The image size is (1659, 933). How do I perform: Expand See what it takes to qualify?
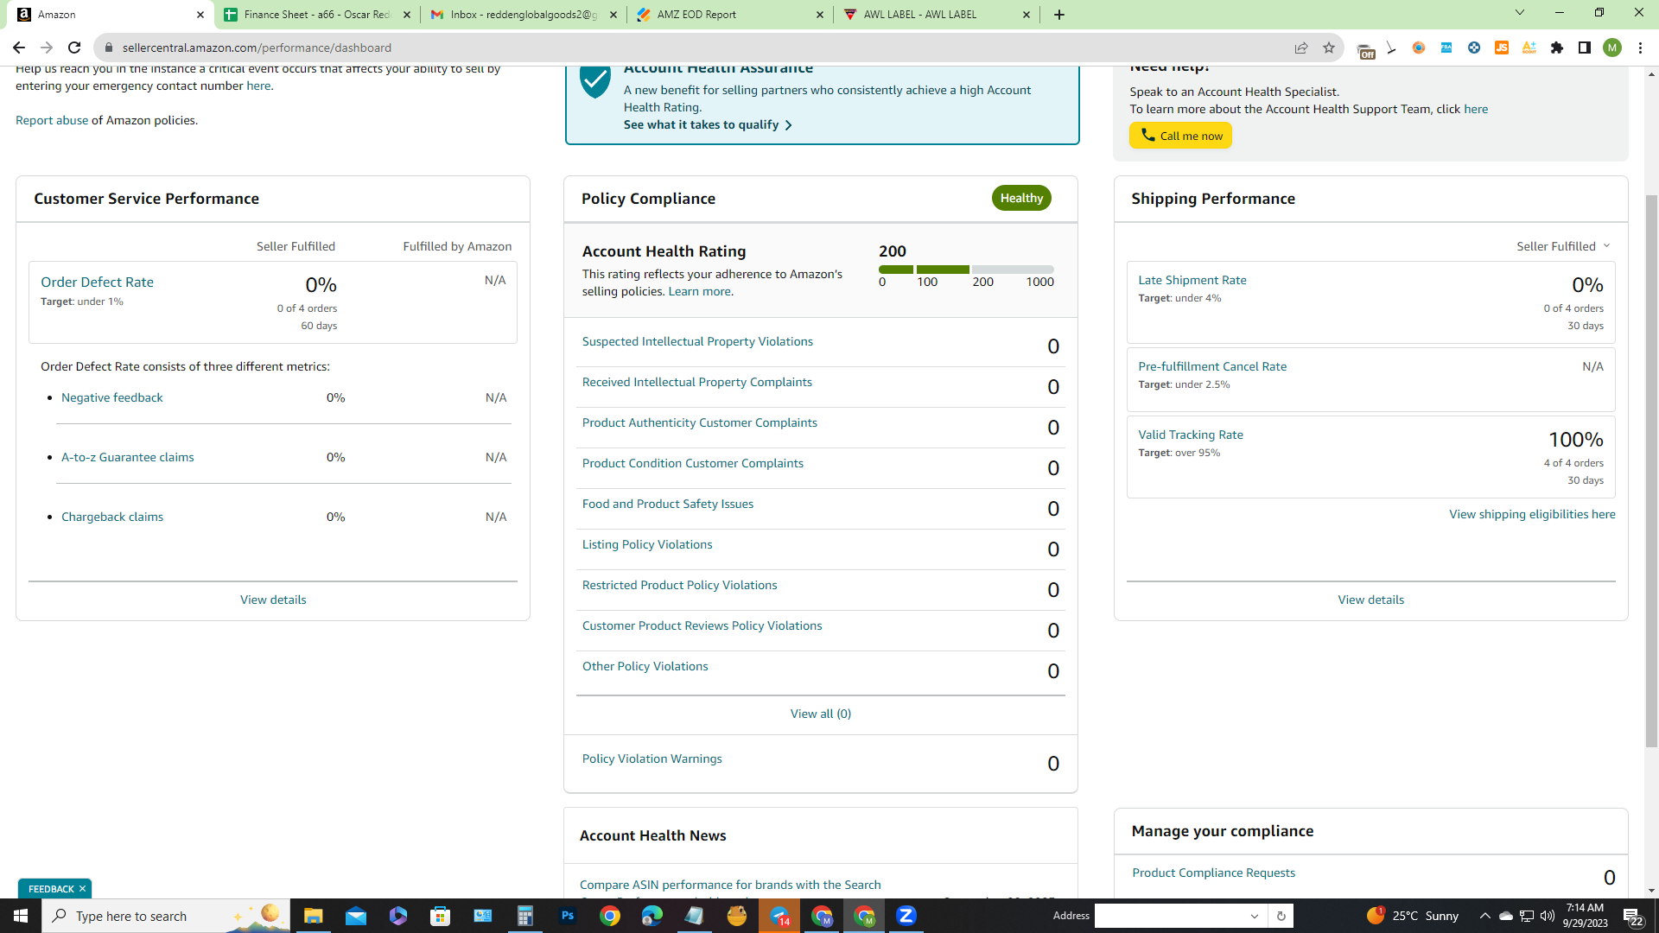click(x=708, y=124)
